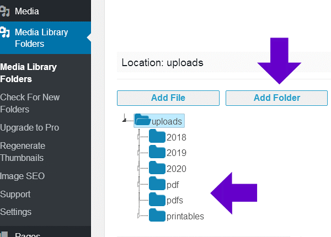Click the 2020 folder icon
The height and width of the screenshot is (237, 331).
(x=157, y=168)
